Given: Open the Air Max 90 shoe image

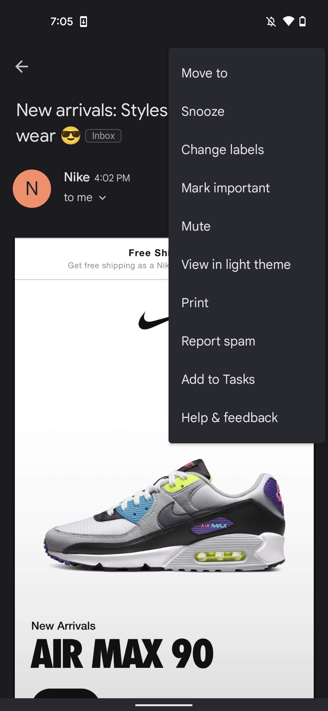Looking at the screenshot, I should 164,516.
